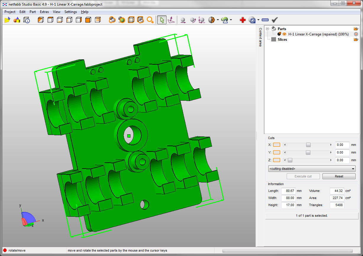Open the cutting disabled dropdown
This screenshot has height=256, width=363.
[312, 169]
